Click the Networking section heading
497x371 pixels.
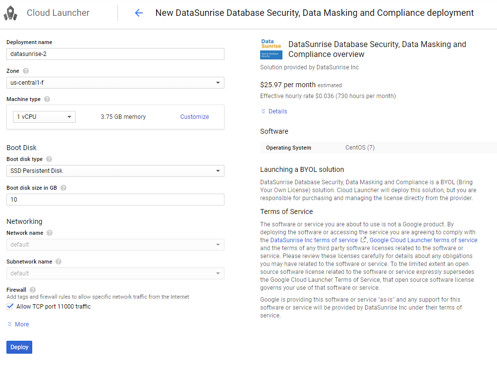tap(24, 221)
